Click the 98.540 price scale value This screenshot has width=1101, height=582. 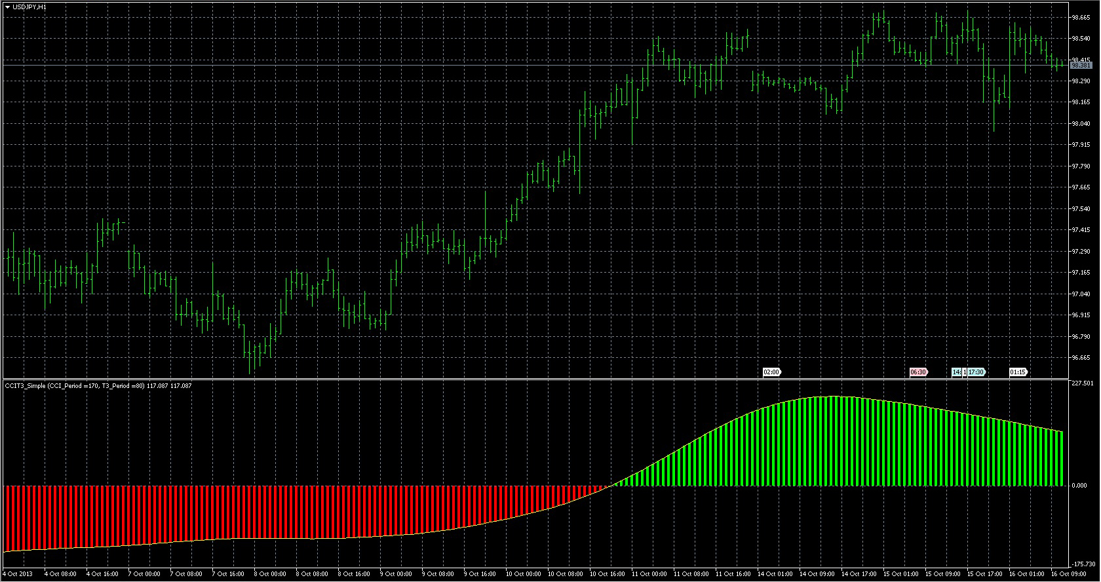1080,39
